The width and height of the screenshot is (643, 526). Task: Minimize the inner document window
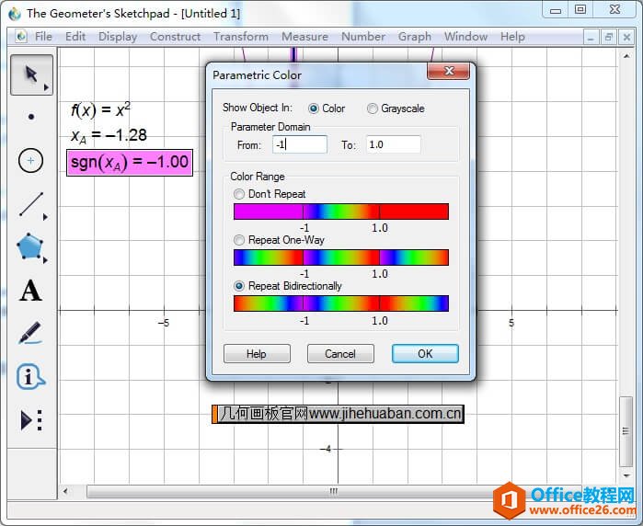point(591,38)
